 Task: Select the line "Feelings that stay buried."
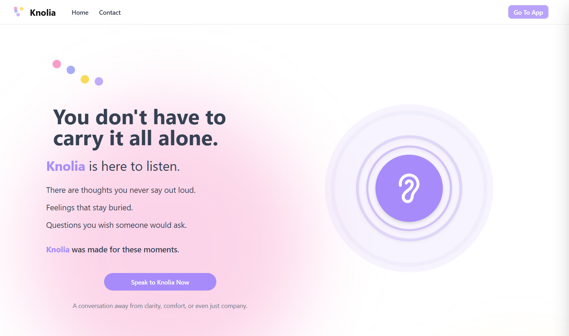click(90, 208)
